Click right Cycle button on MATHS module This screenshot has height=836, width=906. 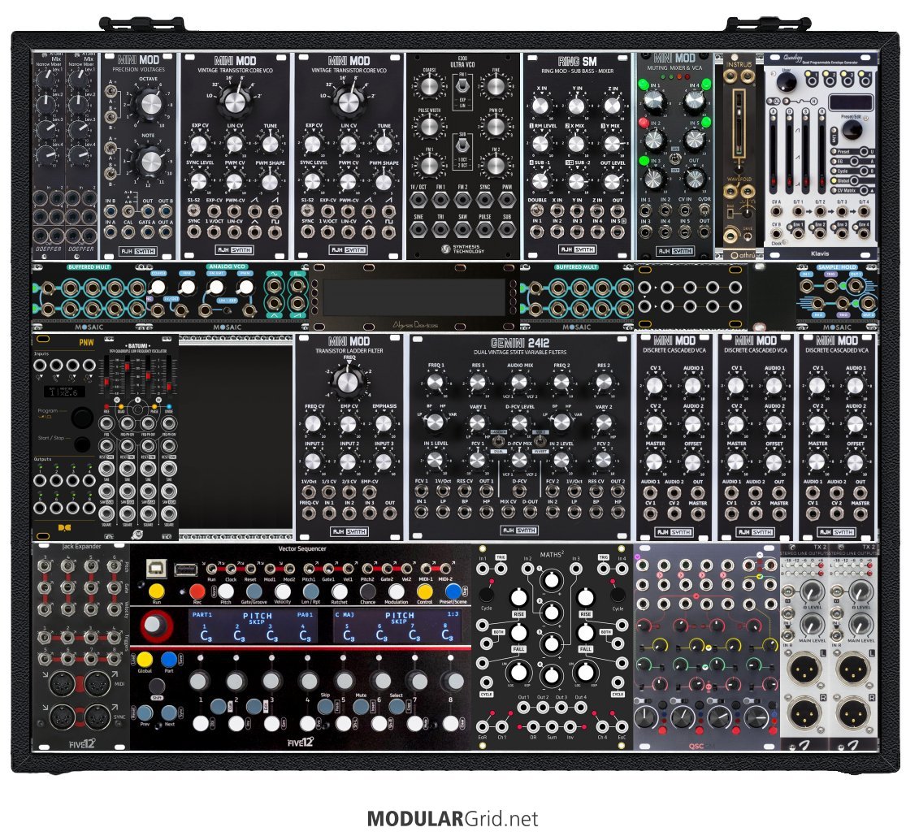(618, 595)
